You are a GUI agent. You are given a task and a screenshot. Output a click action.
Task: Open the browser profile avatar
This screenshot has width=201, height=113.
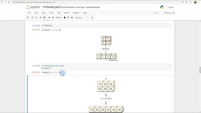[x=195, y=2]
